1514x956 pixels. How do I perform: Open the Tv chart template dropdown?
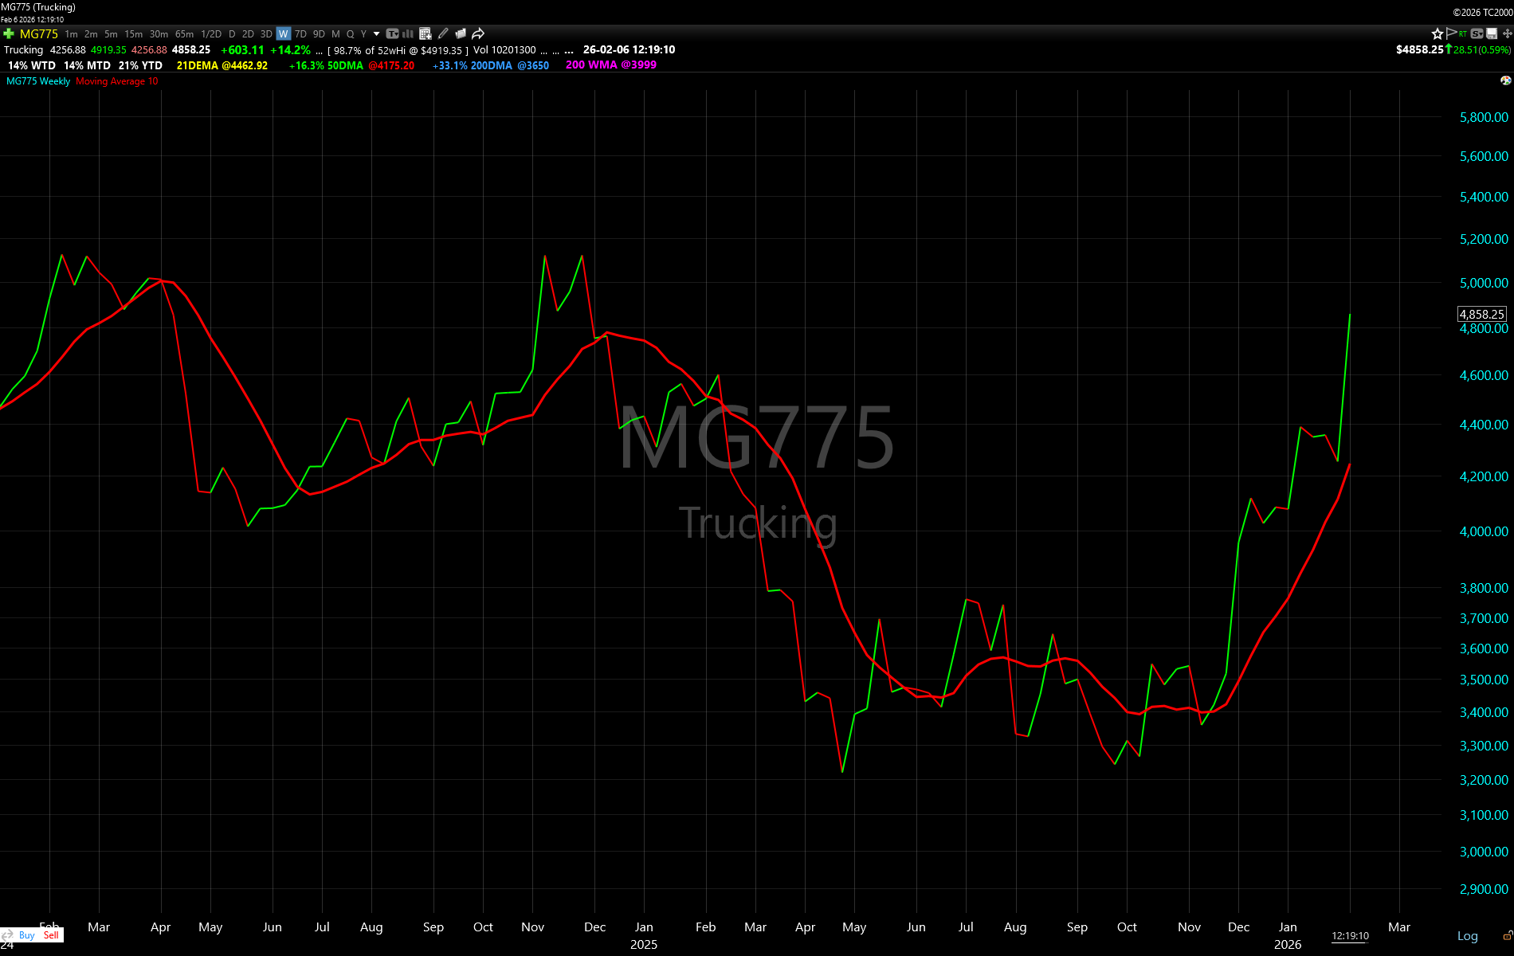[392, 33]
